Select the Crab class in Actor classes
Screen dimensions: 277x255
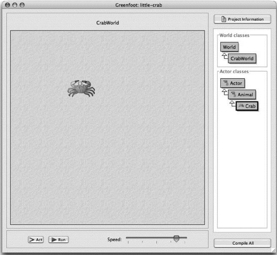247,106
